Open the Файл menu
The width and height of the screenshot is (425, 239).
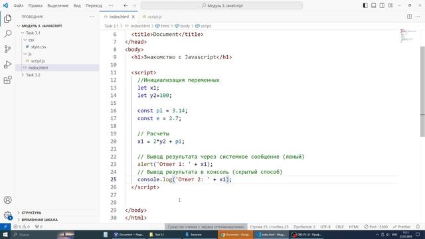(19, 5)
